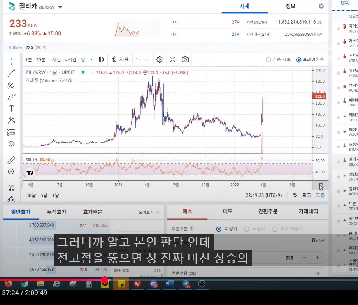Click the order price field showing 238
This screenshot has width=358, height=305.
coord(257,258)
